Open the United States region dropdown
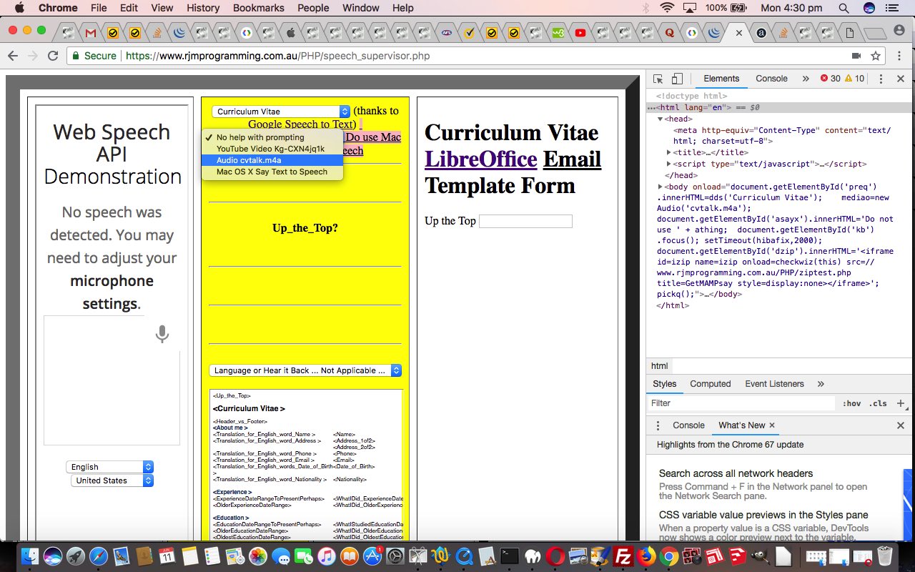The image size is (915, 572). [112, 480]
